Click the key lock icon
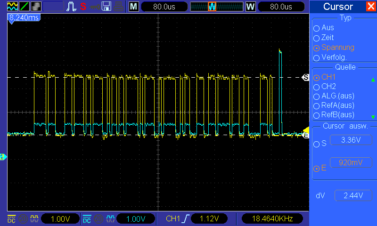The image size is (377, 226). click(95, 7)
